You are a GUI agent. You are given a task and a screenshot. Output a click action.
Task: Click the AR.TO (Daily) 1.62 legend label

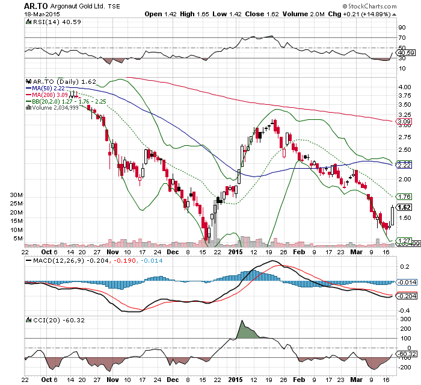(64, 81)
